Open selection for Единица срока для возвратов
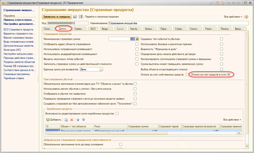 pyautogui.click(x=103, y=69)
